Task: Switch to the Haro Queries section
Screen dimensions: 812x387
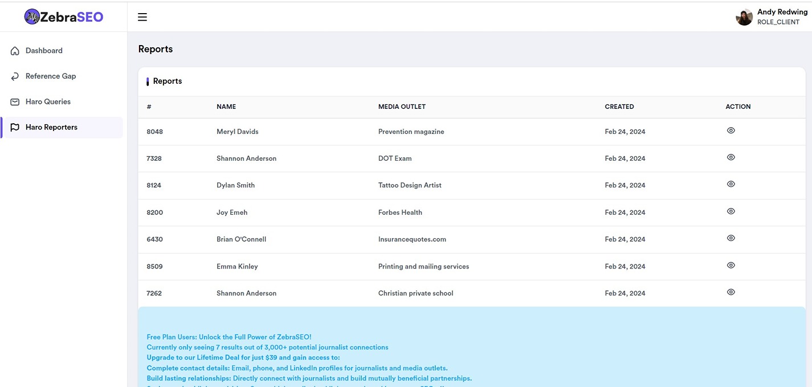Action: point(47,101)
